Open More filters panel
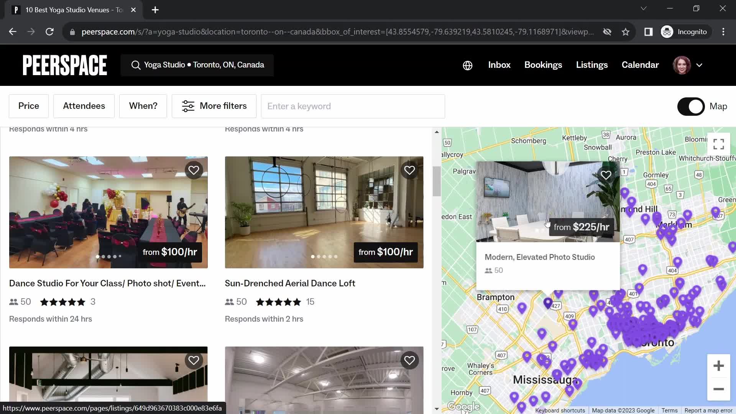Viewport: 736px width, 414px height. point(214,106)
